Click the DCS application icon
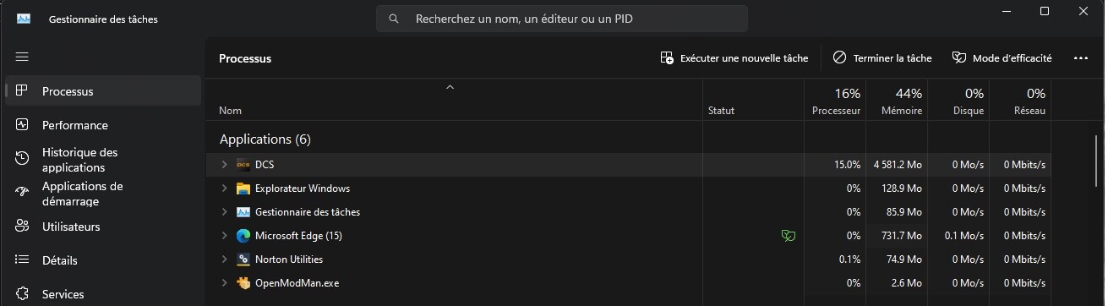The height and width of the screenshot is (306, 1108). (x=243, y=165)
